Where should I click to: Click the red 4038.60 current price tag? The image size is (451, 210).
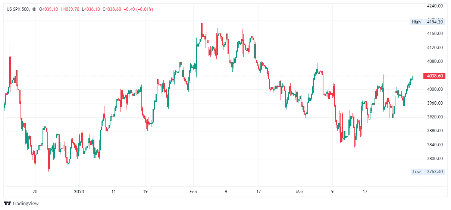tap(435, 76)
